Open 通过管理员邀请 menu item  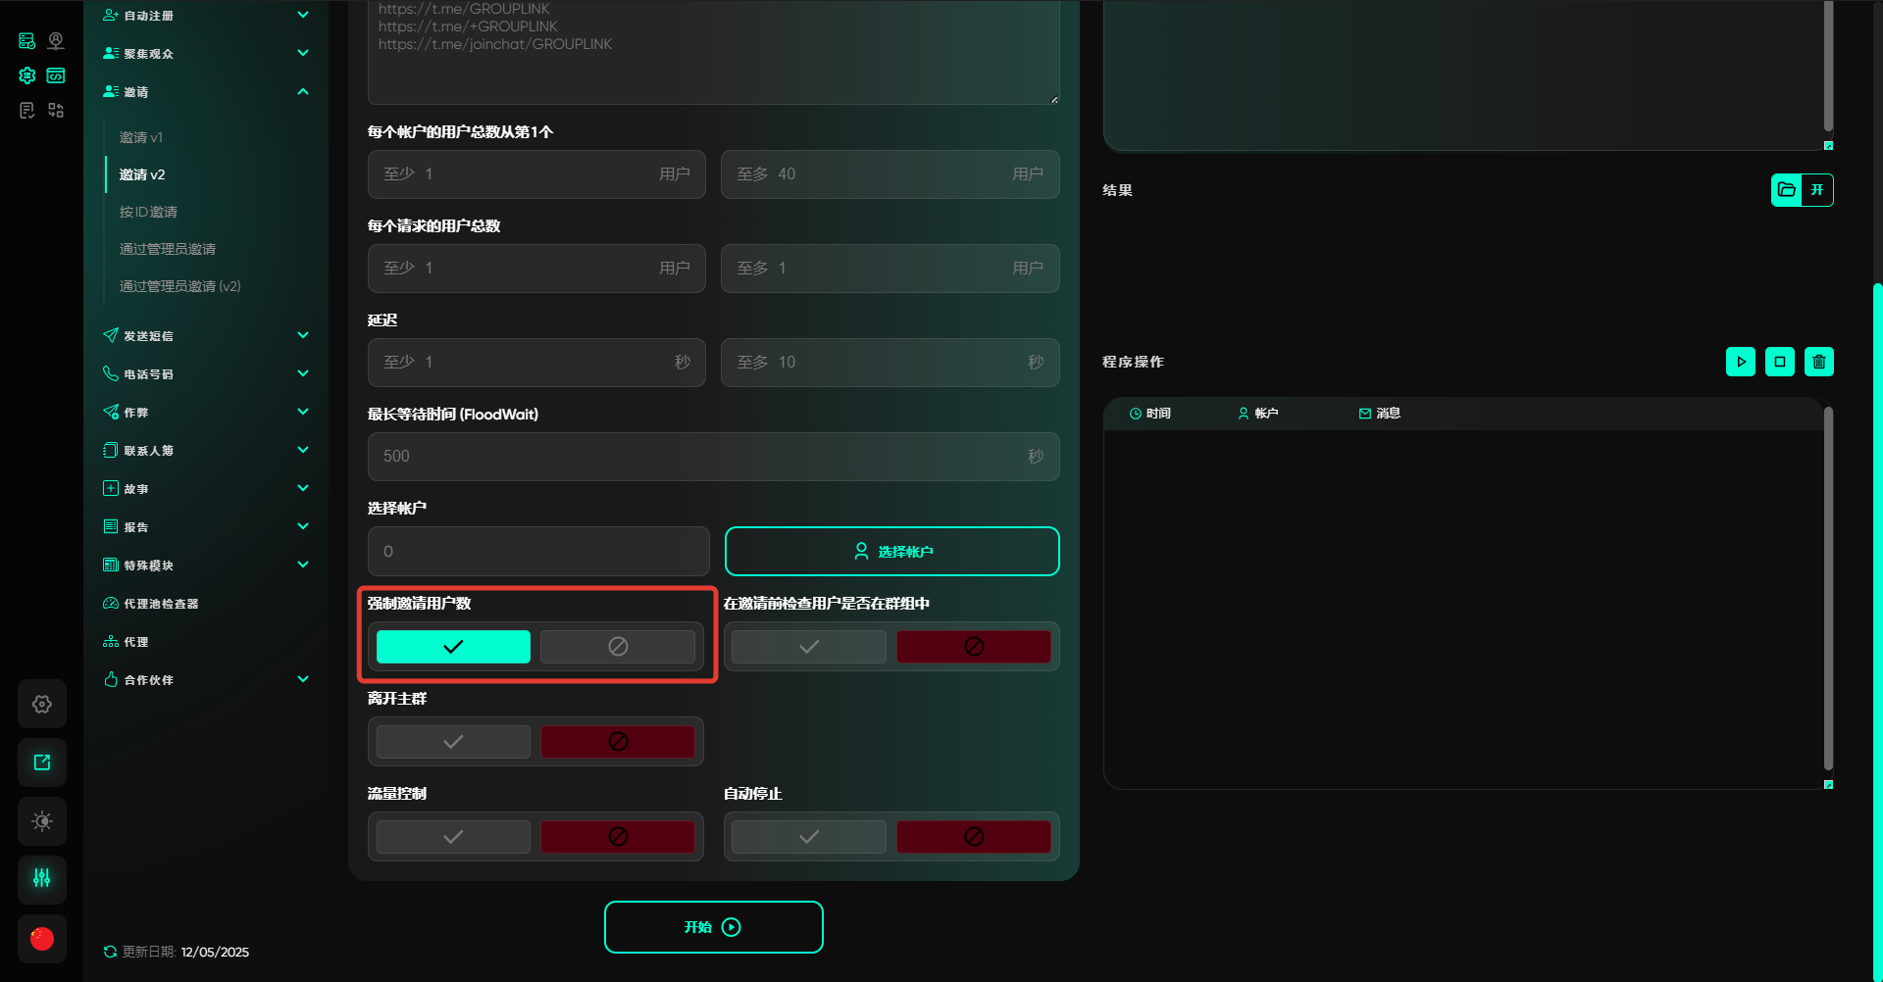click(167, 249)
